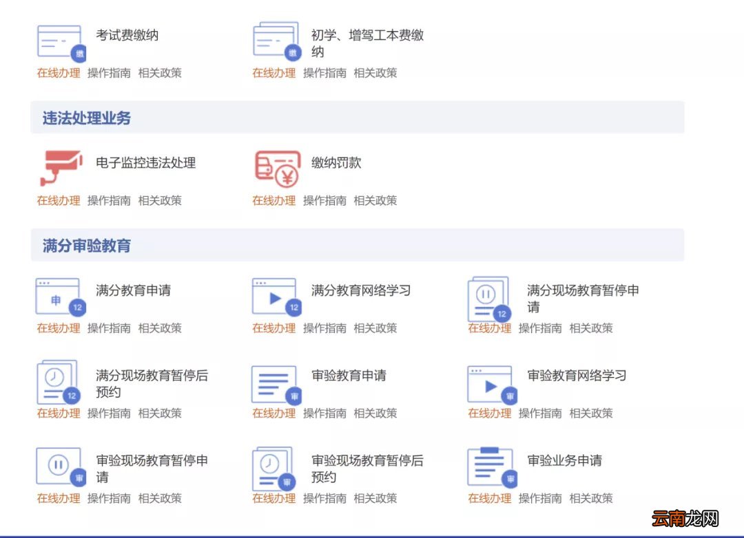Click the 满分教育网络学习 play icon

[277, 297]
